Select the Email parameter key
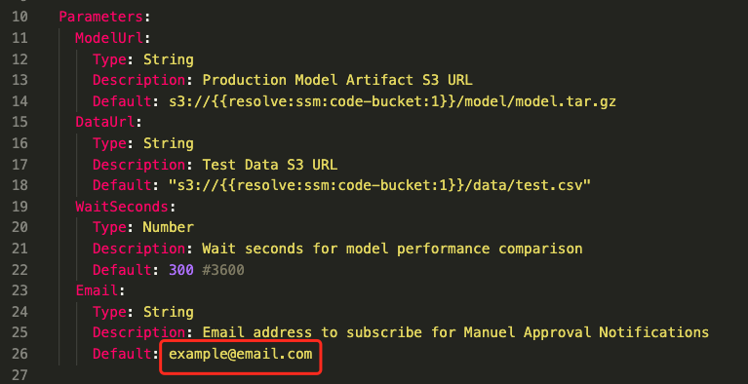Image resolution: width=748 pixels, height=384 pixels. click(97, 290)
